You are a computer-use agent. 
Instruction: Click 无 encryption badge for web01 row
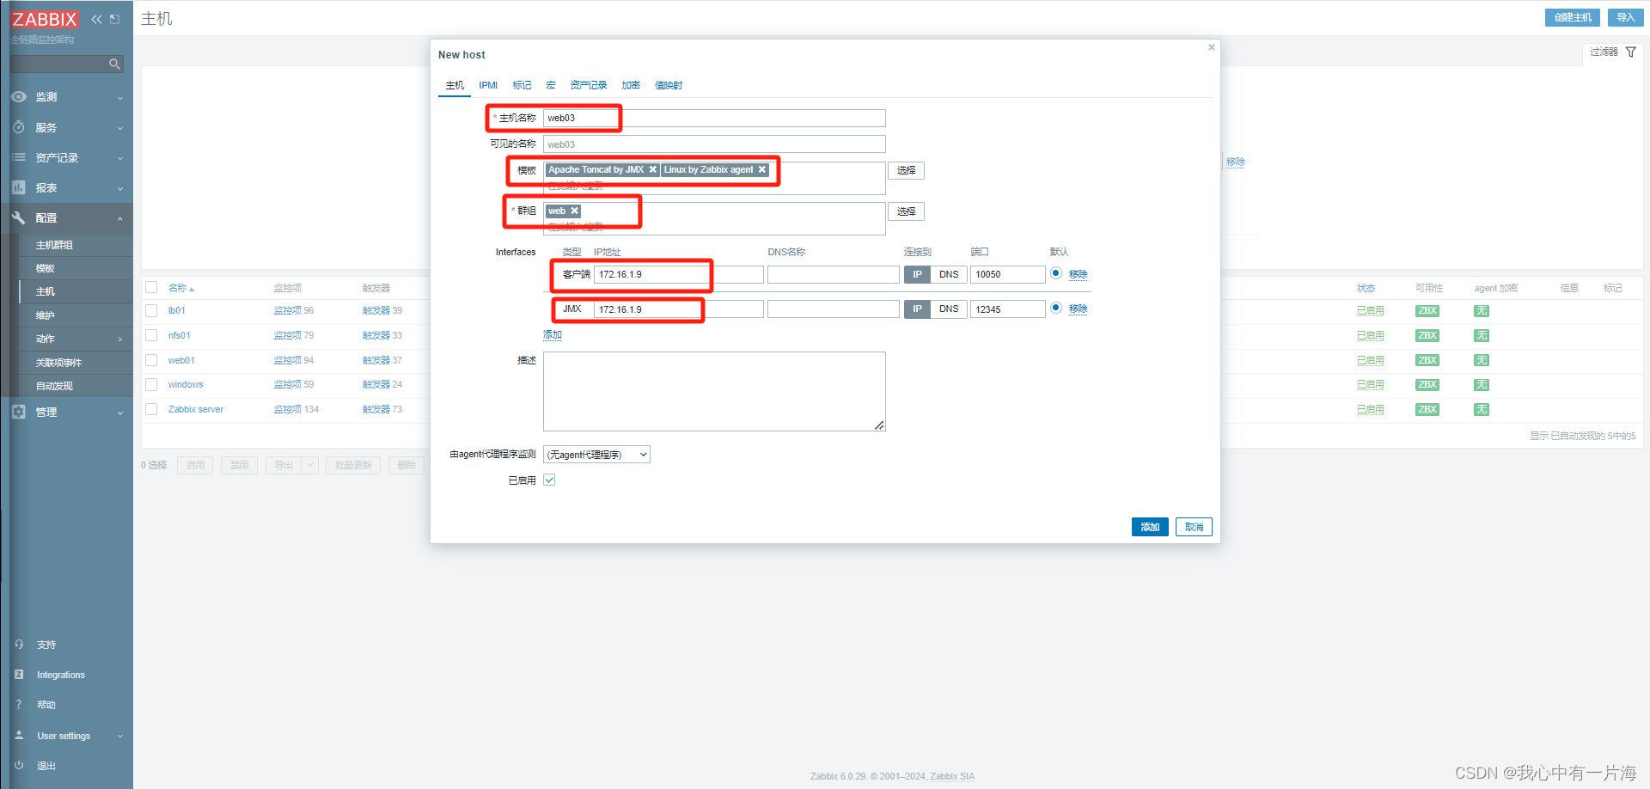(1482, 360)
